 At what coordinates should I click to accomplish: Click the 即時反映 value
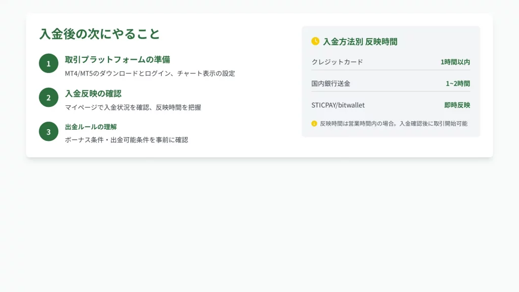(457, 105)
